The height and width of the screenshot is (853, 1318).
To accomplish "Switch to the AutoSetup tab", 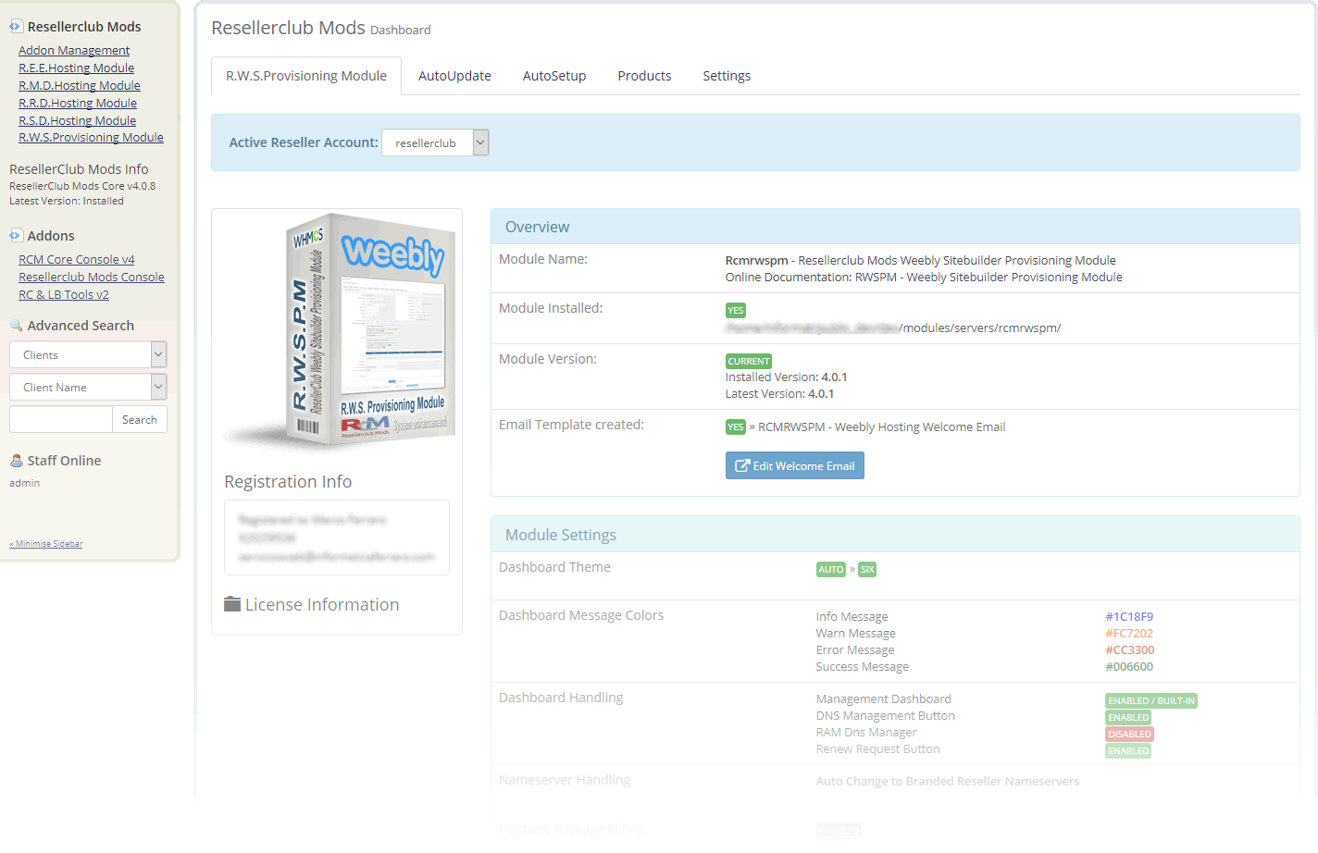I will coord(554,76).
